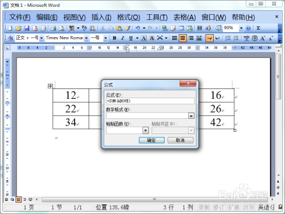Expand the character scaling dropdown arrow
285x214 pixels.
point(166,38)
